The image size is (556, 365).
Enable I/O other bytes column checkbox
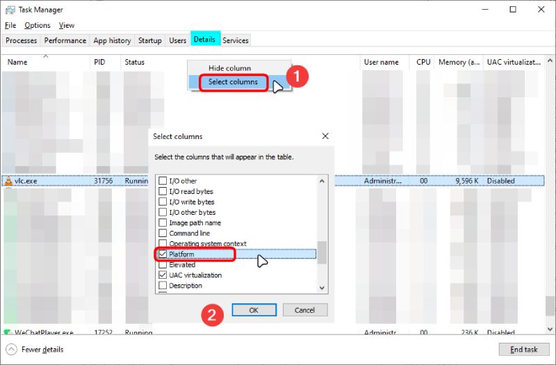click(163, 212)
